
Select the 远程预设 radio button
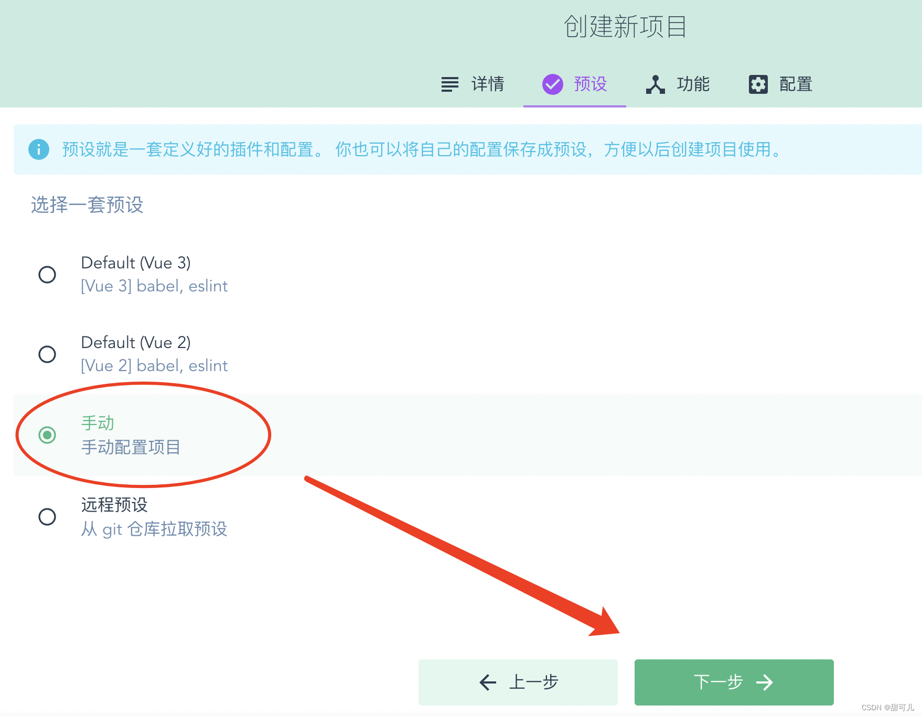47,516
